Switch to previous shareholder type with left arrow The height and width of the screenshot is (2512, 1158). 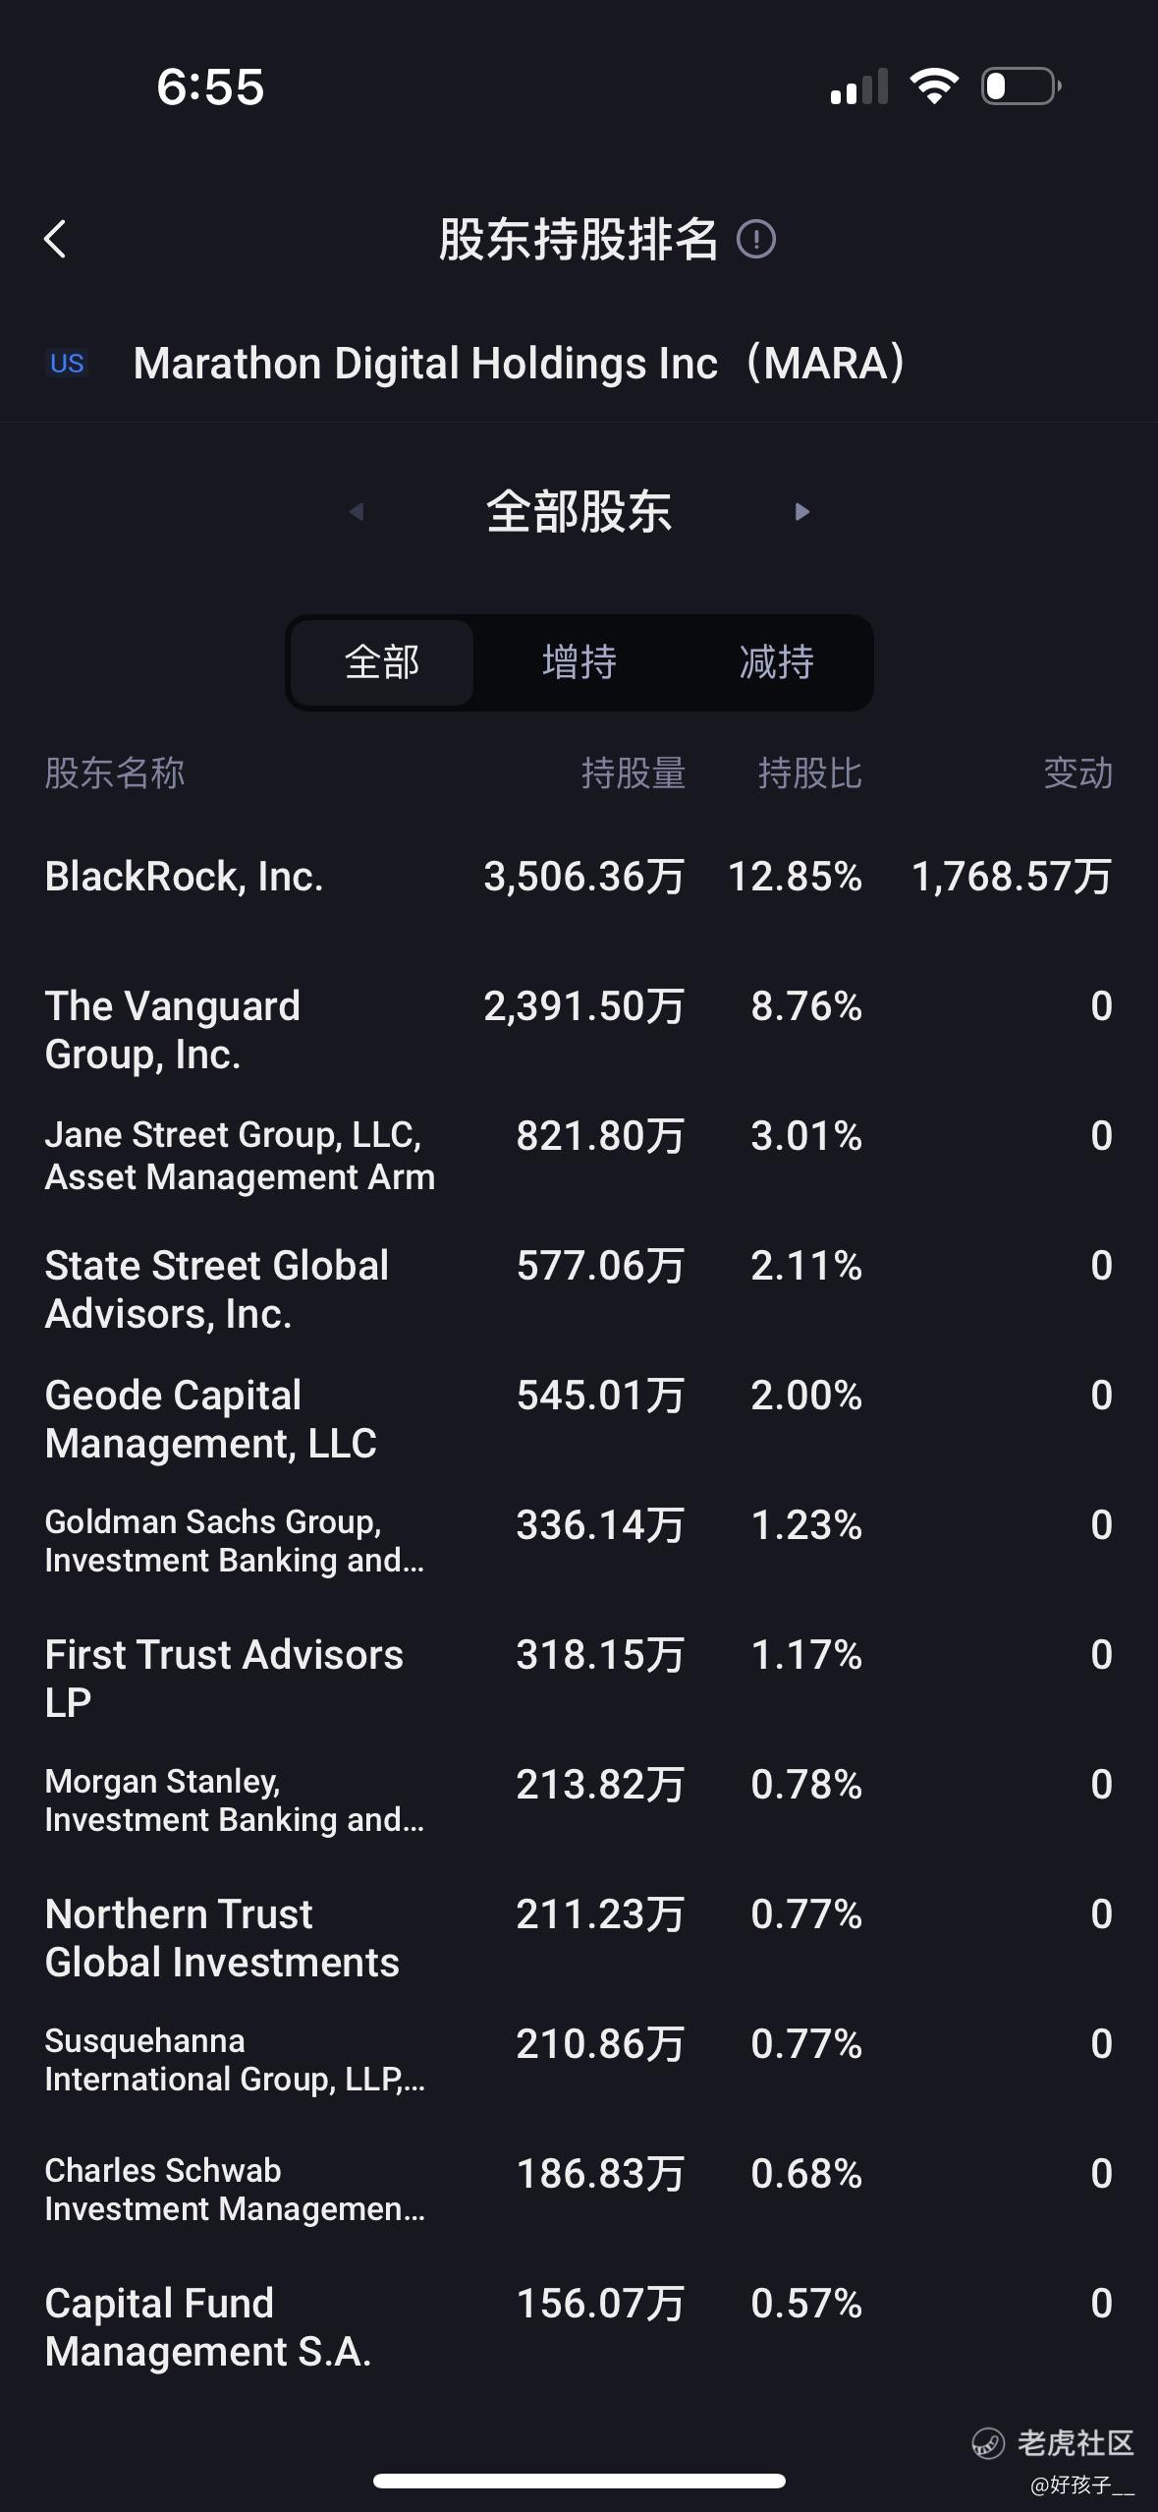point(357,511)
